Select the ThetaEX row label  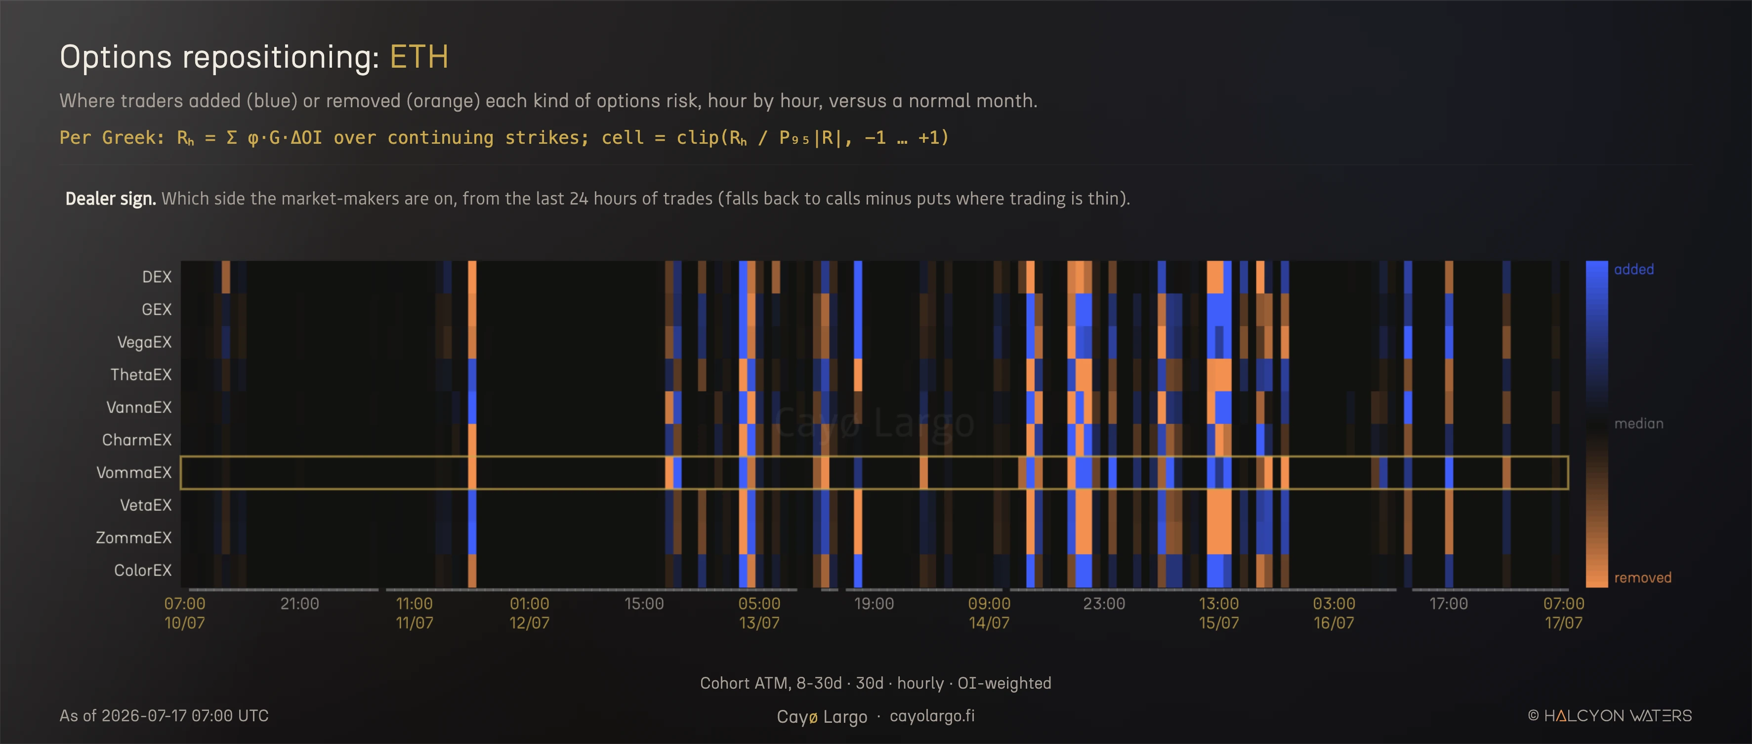click(141, 375)
